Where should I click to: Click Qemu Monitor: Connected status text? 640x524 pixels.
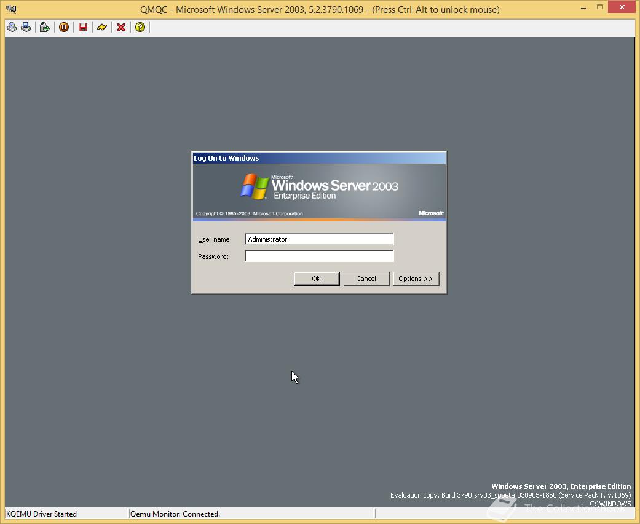pyautogui.click(x=175, y=514)
